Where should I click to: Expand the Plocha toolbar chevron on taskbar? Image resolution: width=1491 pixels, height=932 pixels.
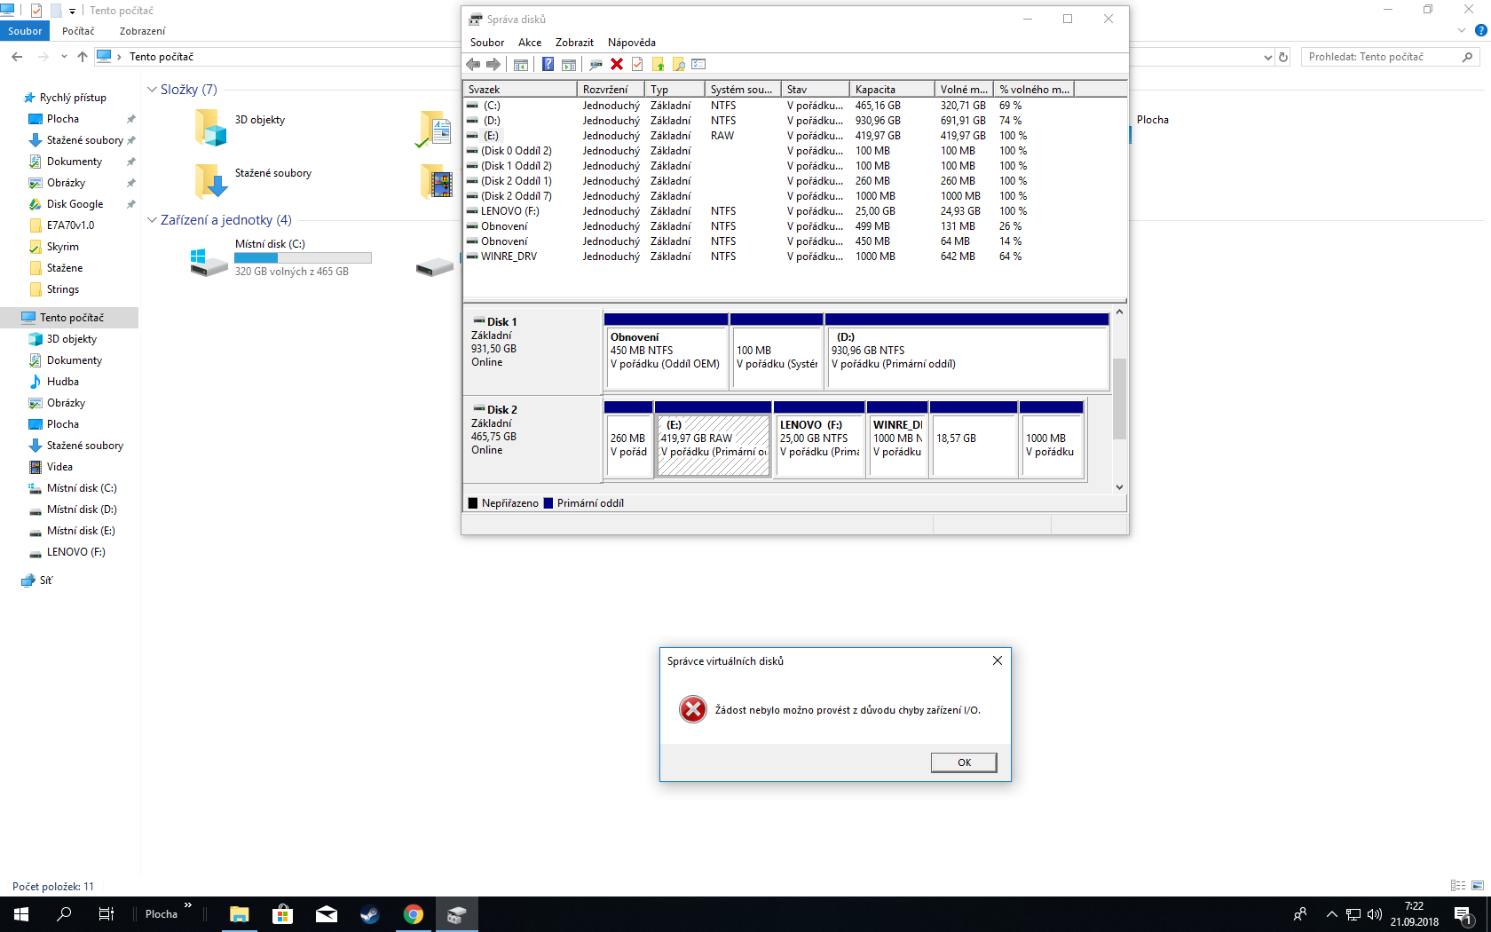[x=188, y=905]
